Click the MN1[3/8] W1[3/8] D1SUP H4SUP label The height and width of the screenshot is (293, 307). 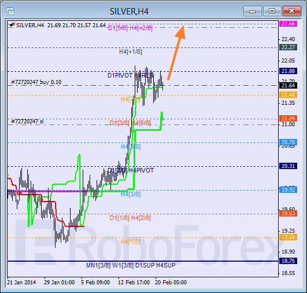(131, 265)
